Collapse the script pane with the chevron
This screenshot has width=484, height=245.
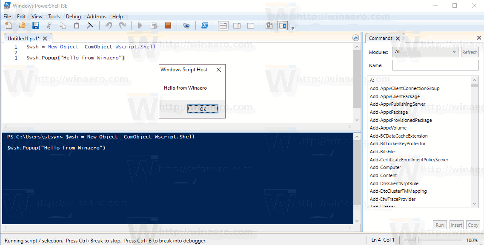[x=355, y=38]
